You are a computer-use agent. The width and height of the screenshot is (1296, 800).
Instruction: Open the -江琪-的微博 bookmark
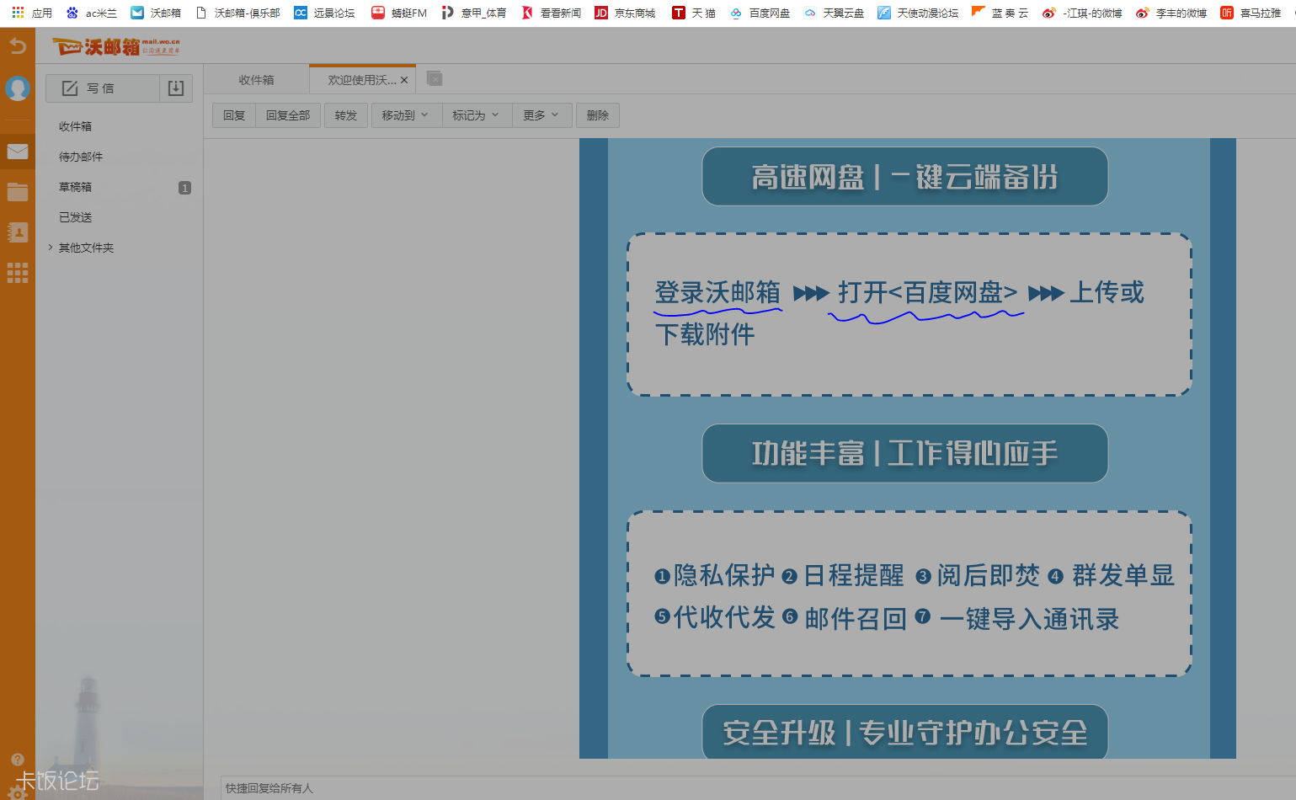[x=1082, y=13]
